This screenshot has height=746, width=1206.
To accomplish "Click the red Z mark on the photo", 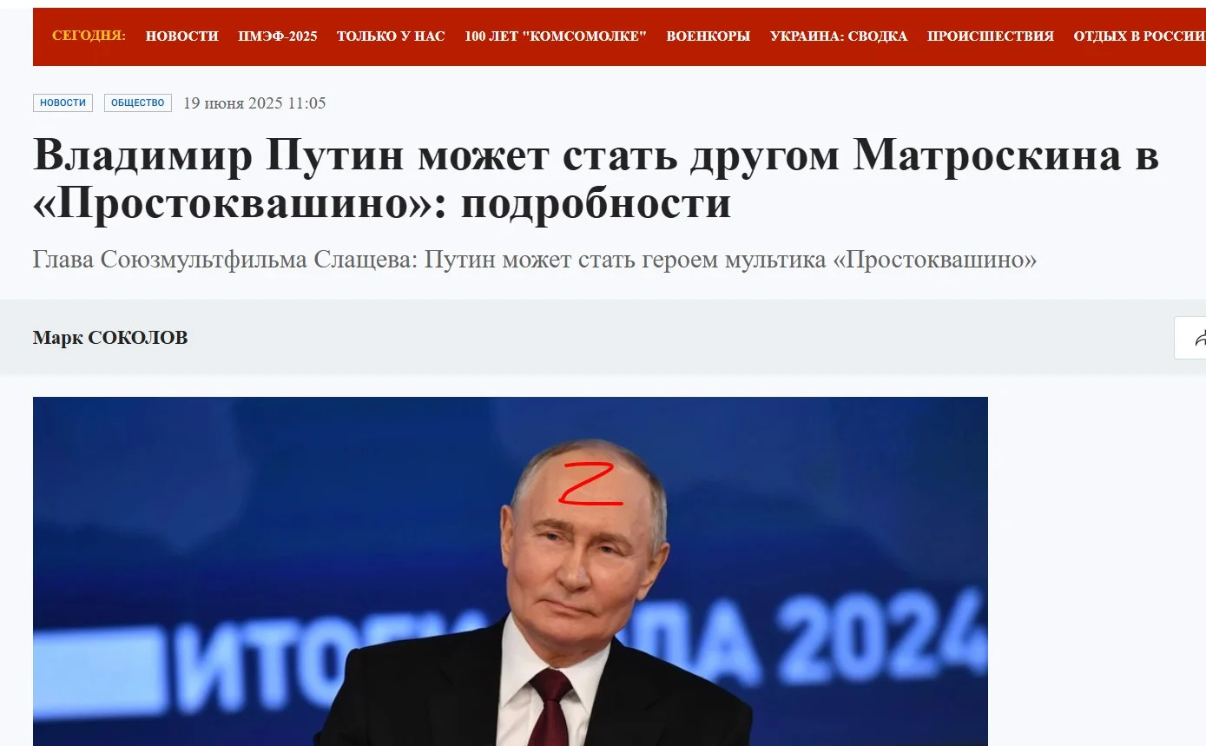I will pyautogui.click(x=590, y=485).
